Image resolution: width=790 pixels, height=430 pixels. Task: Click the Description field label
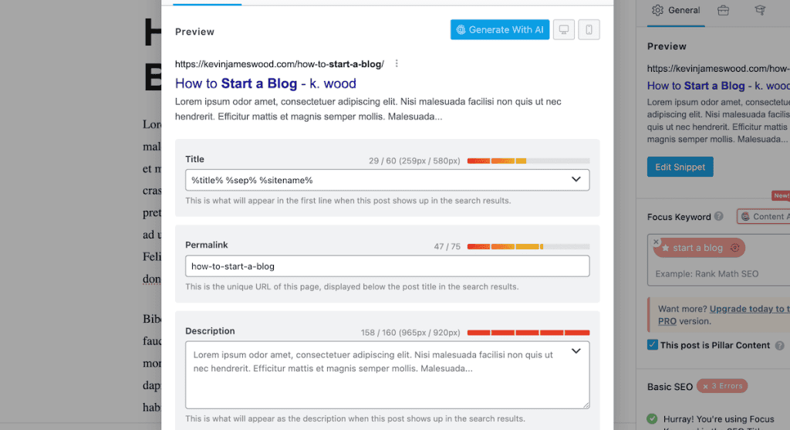[210, 331]
